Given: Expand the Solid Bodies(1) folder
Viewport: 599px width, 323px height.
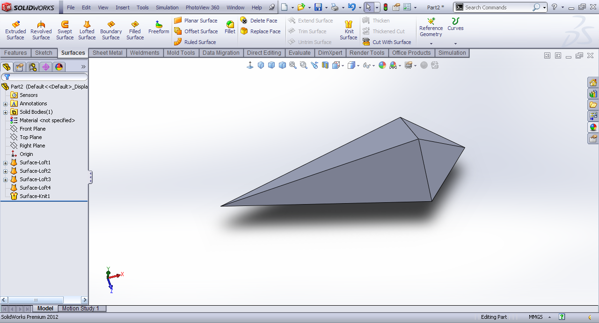Looking at the screenshot, I should (x=6, y=112).
